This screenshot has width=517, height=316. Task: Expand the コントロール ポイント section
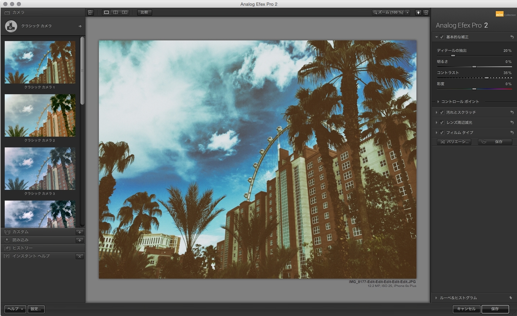point(438,102)
